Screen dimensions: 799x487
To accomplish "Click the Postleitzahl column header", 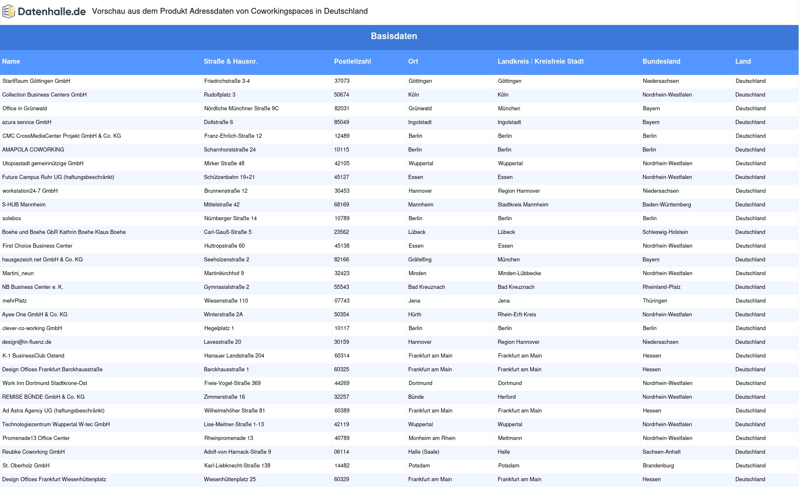I will click(352, 62).
